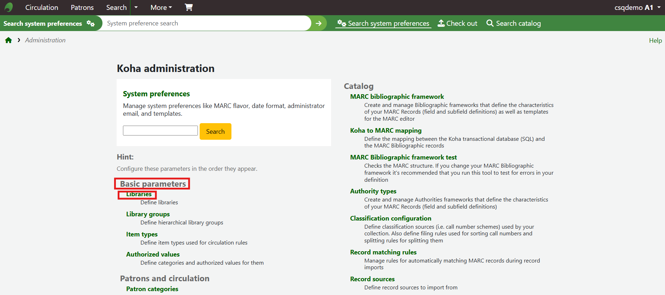
Task: Select the Search system preferences tab
Action: [x=383, y=23]
